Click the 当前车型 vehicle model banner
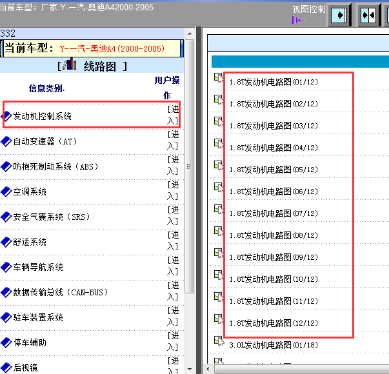 coord(92,48)
